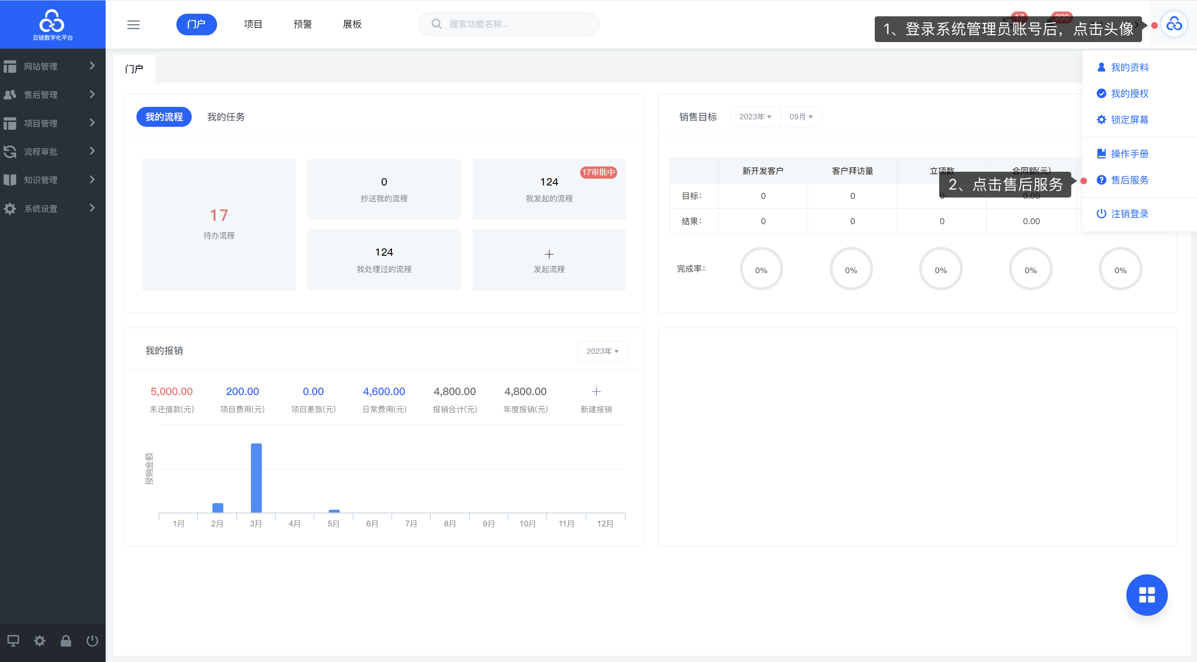Click the user avatar icon at top right
1197x662 pixels.
(1174, 24)
